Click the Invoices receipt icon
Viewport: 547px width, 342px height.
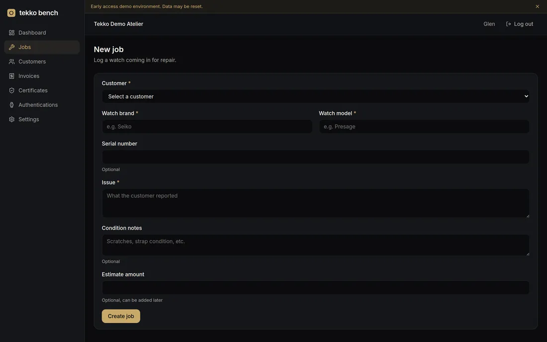(x=11, y=76)
